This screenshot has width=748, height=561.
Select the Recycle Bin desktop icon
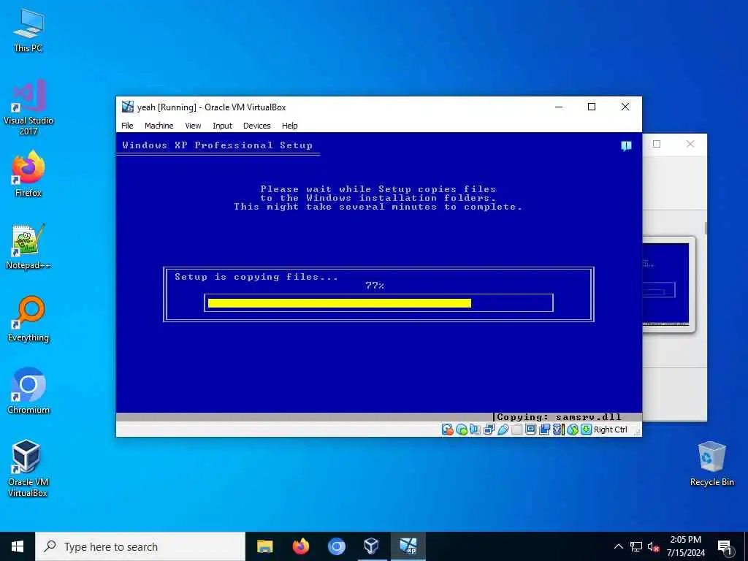(711, 464)
